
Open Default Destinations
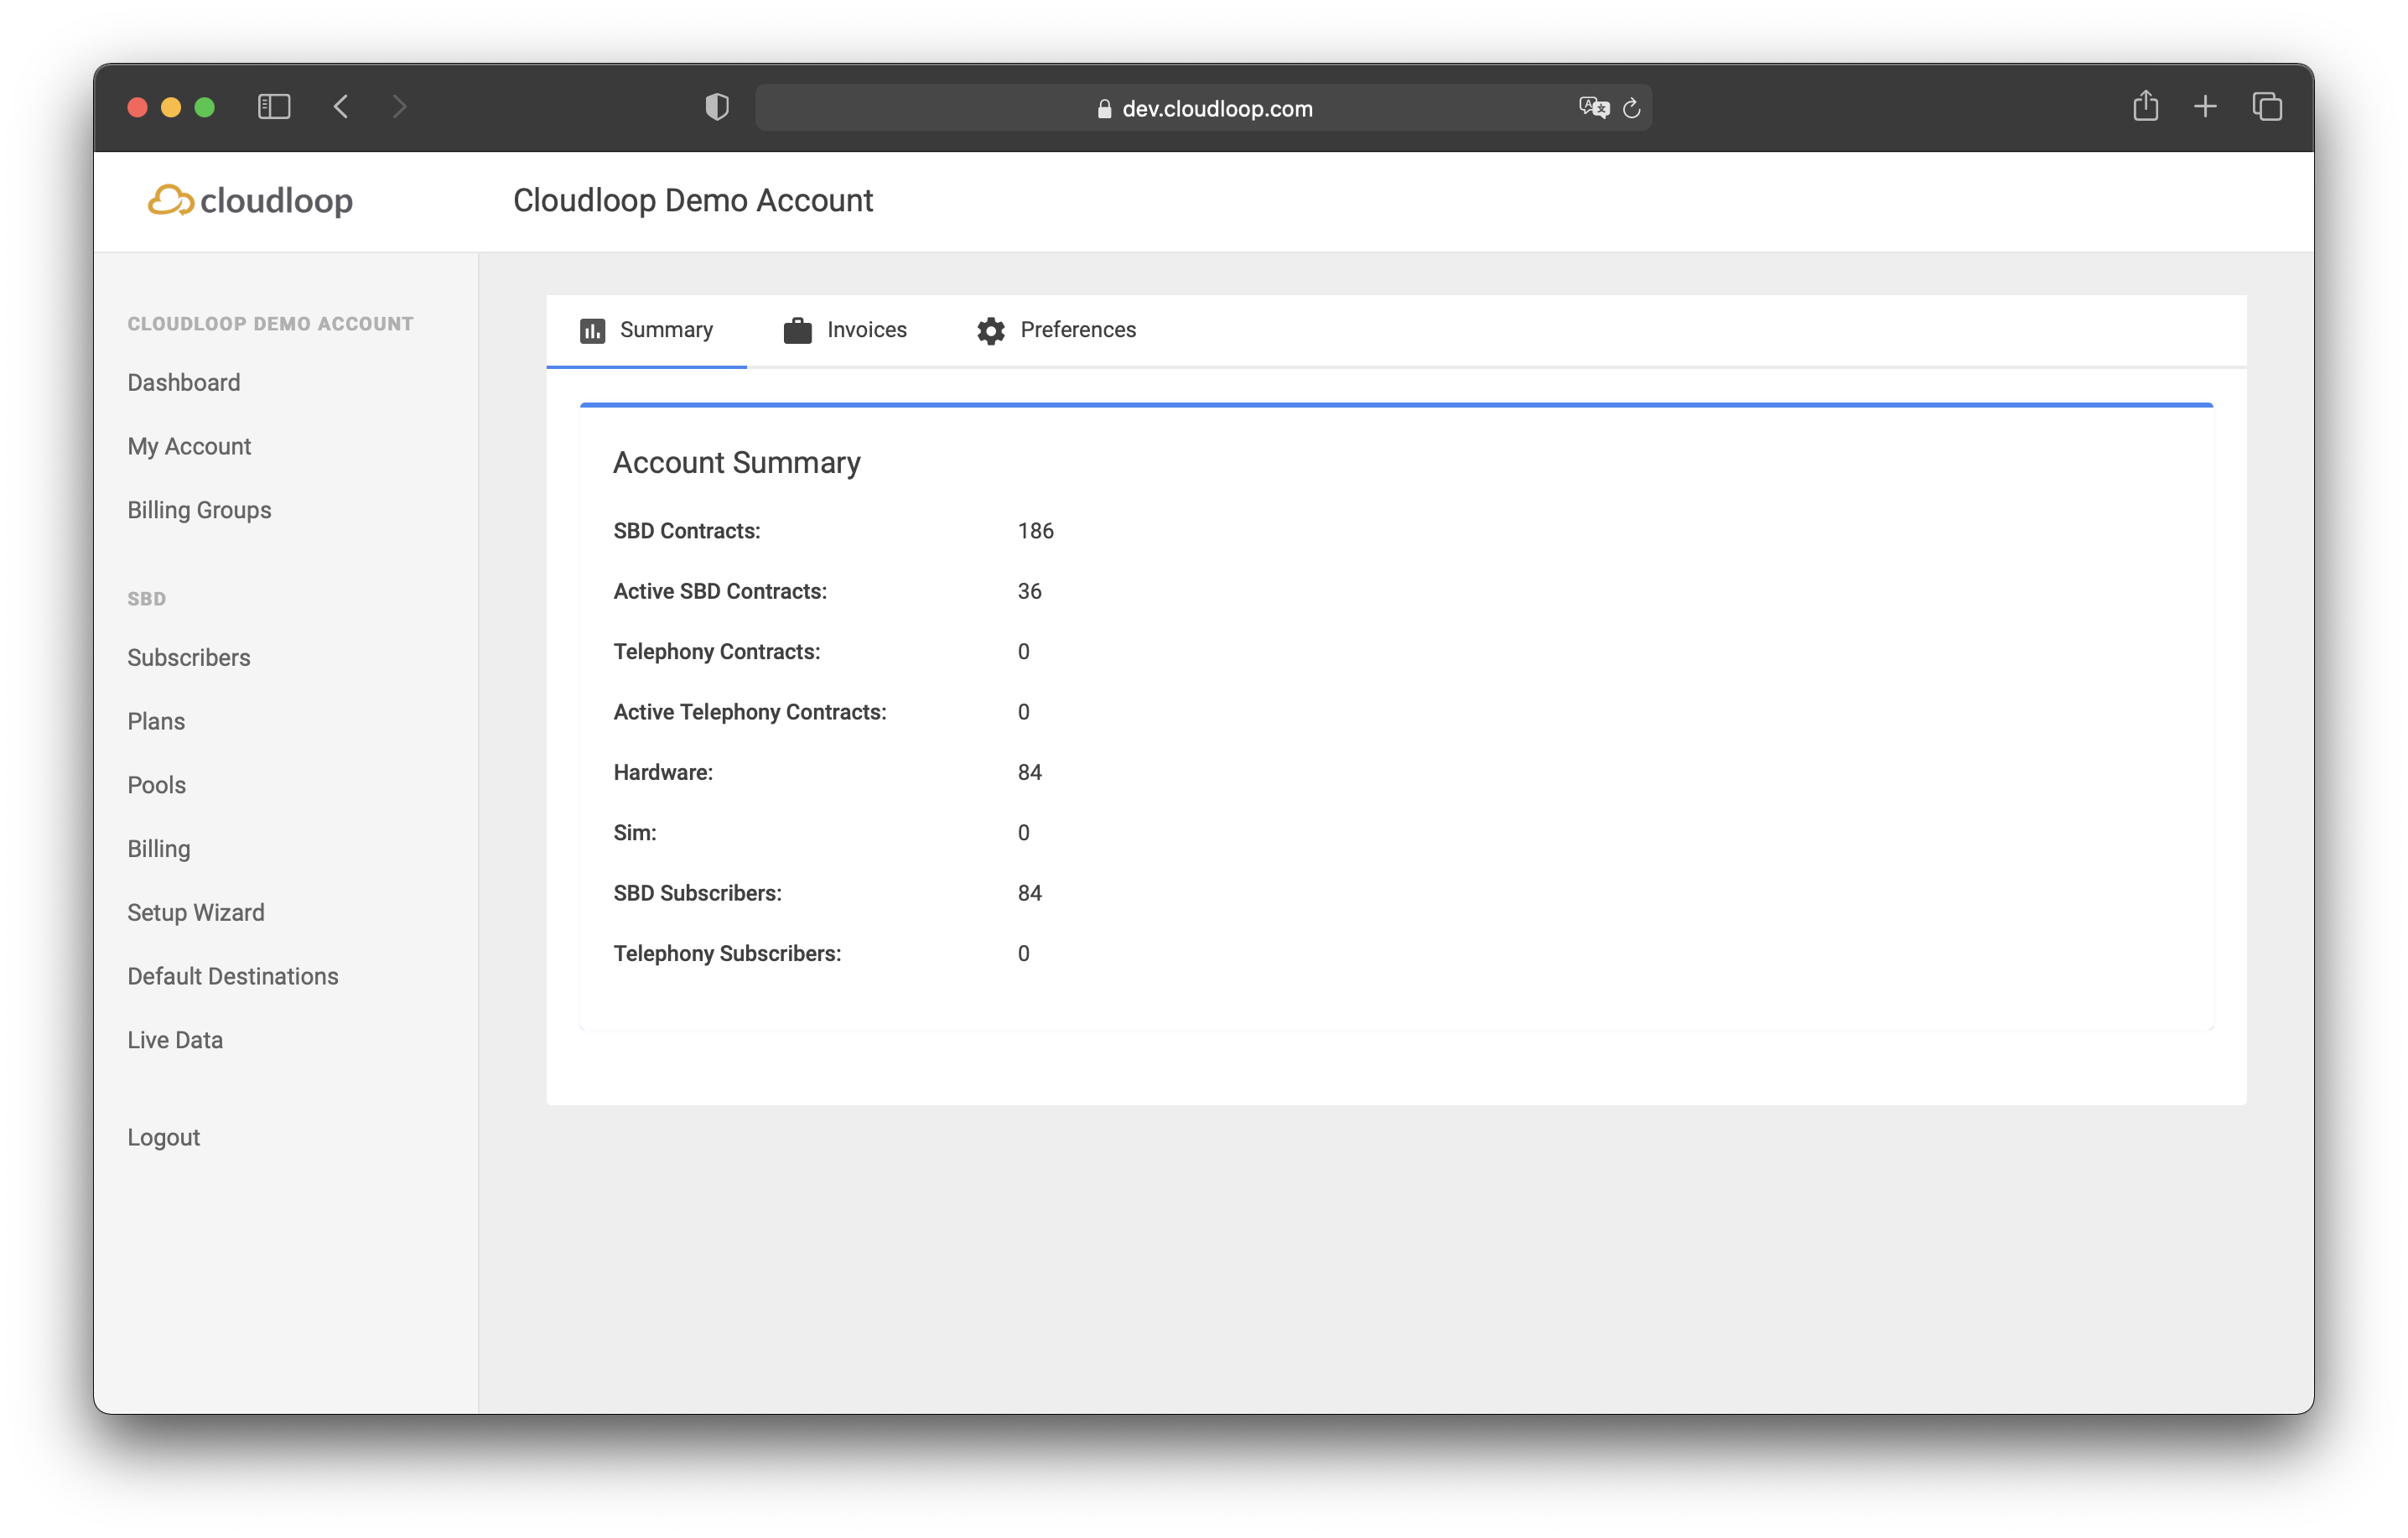click(x=233, y=976)
